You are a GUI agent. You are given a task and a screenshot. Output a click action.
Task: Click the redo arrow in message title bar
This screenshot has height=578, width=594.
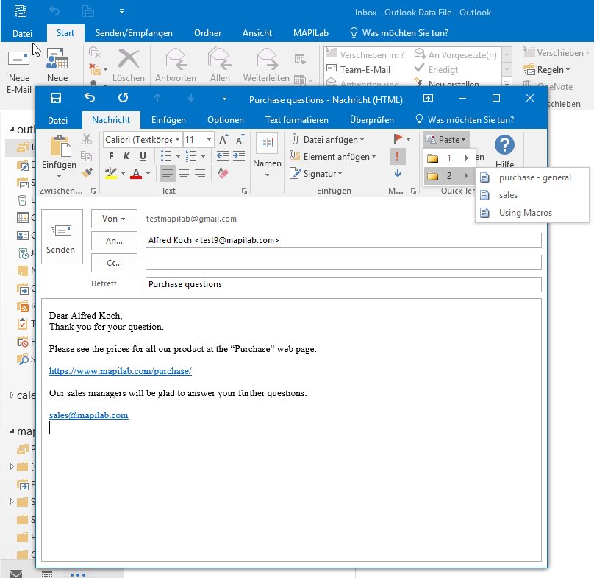[123, 98]
